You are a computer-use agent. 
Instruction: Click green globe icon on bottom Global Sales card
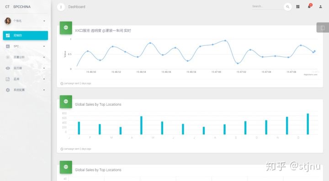[x=66, y=167]
